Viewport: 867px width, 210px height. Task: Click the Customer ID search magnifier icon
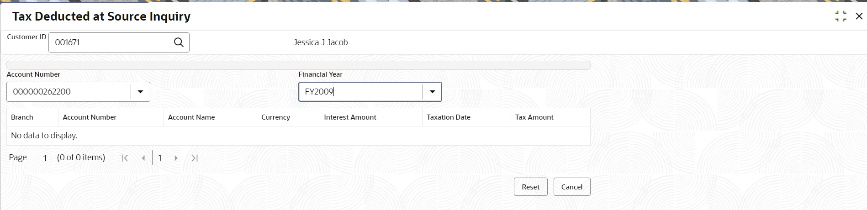pos(179,42)
